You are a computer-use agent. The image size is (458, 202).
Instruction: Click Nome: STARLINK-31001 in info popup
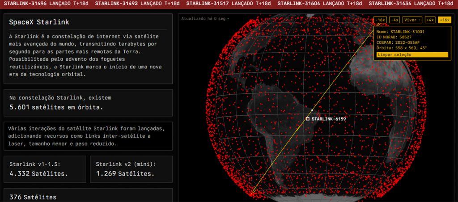[400, 32]
